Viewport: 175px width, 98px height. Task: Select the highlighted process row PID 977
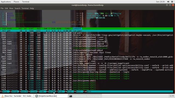click(87, 31)
